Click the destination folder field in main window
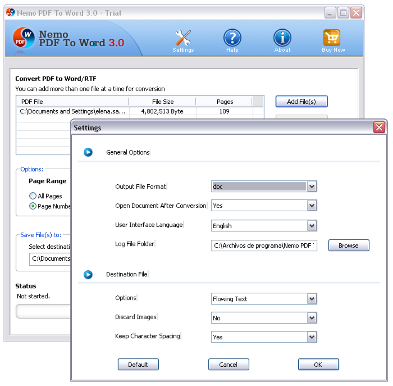Screen dimensions: 393x386 (x=50, y=259)
